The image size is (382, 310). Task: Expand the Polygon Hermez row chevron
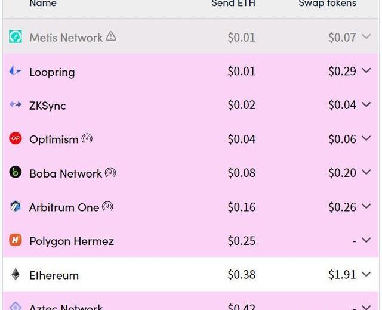pos(366,241)
